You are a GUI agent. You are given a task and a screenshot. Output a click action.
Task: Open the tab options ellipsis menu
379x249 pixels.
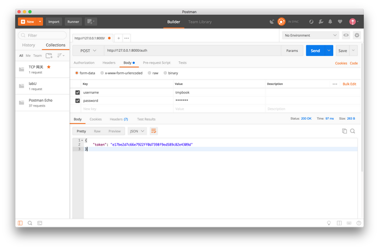(x=127, y=38)
